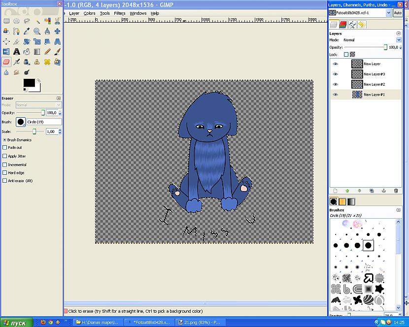This screenshot has height=327, width=409.
Task: Select the Heal bandage tool
Action: click(47, 62)
